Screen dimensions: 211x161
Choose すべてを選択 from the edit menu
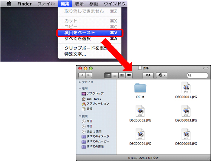point(90,39)
